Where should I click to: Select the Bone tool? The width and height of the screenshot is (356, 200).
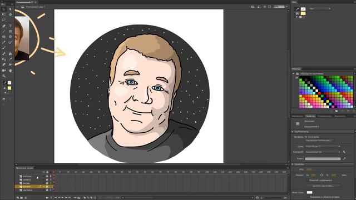[4, 54]
